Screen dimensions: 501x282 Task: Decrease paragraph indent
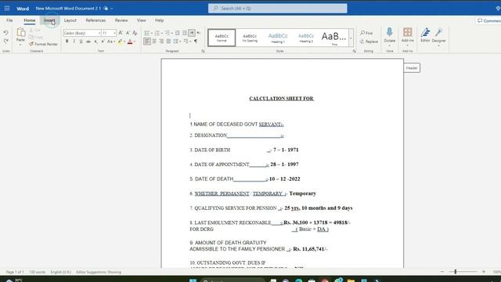point(178,33)
